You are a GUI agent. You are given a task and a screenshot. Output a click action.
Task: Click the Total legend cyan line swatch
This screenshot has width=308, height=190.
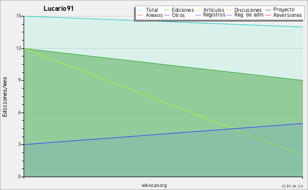tap(141, 10)
